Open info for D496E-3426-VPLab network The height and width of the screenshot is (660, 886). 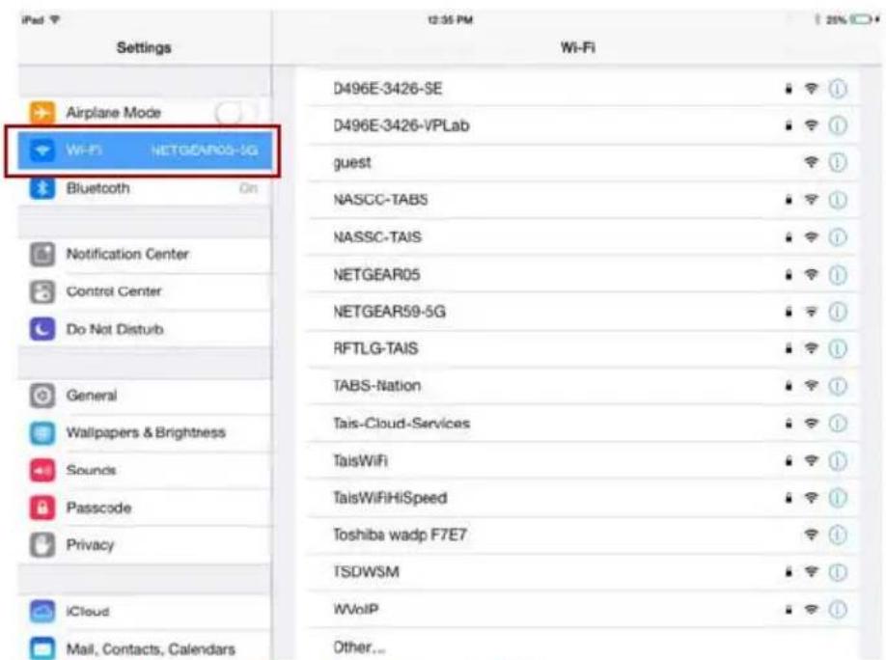click(x=838, y=125)
